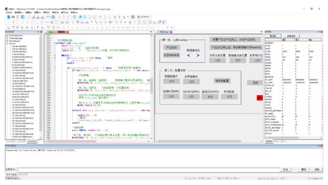The width and height of the screenshot is (328, 185).
Task: Click the Open folder toolbar icon
Action: (x=13, y=17)
